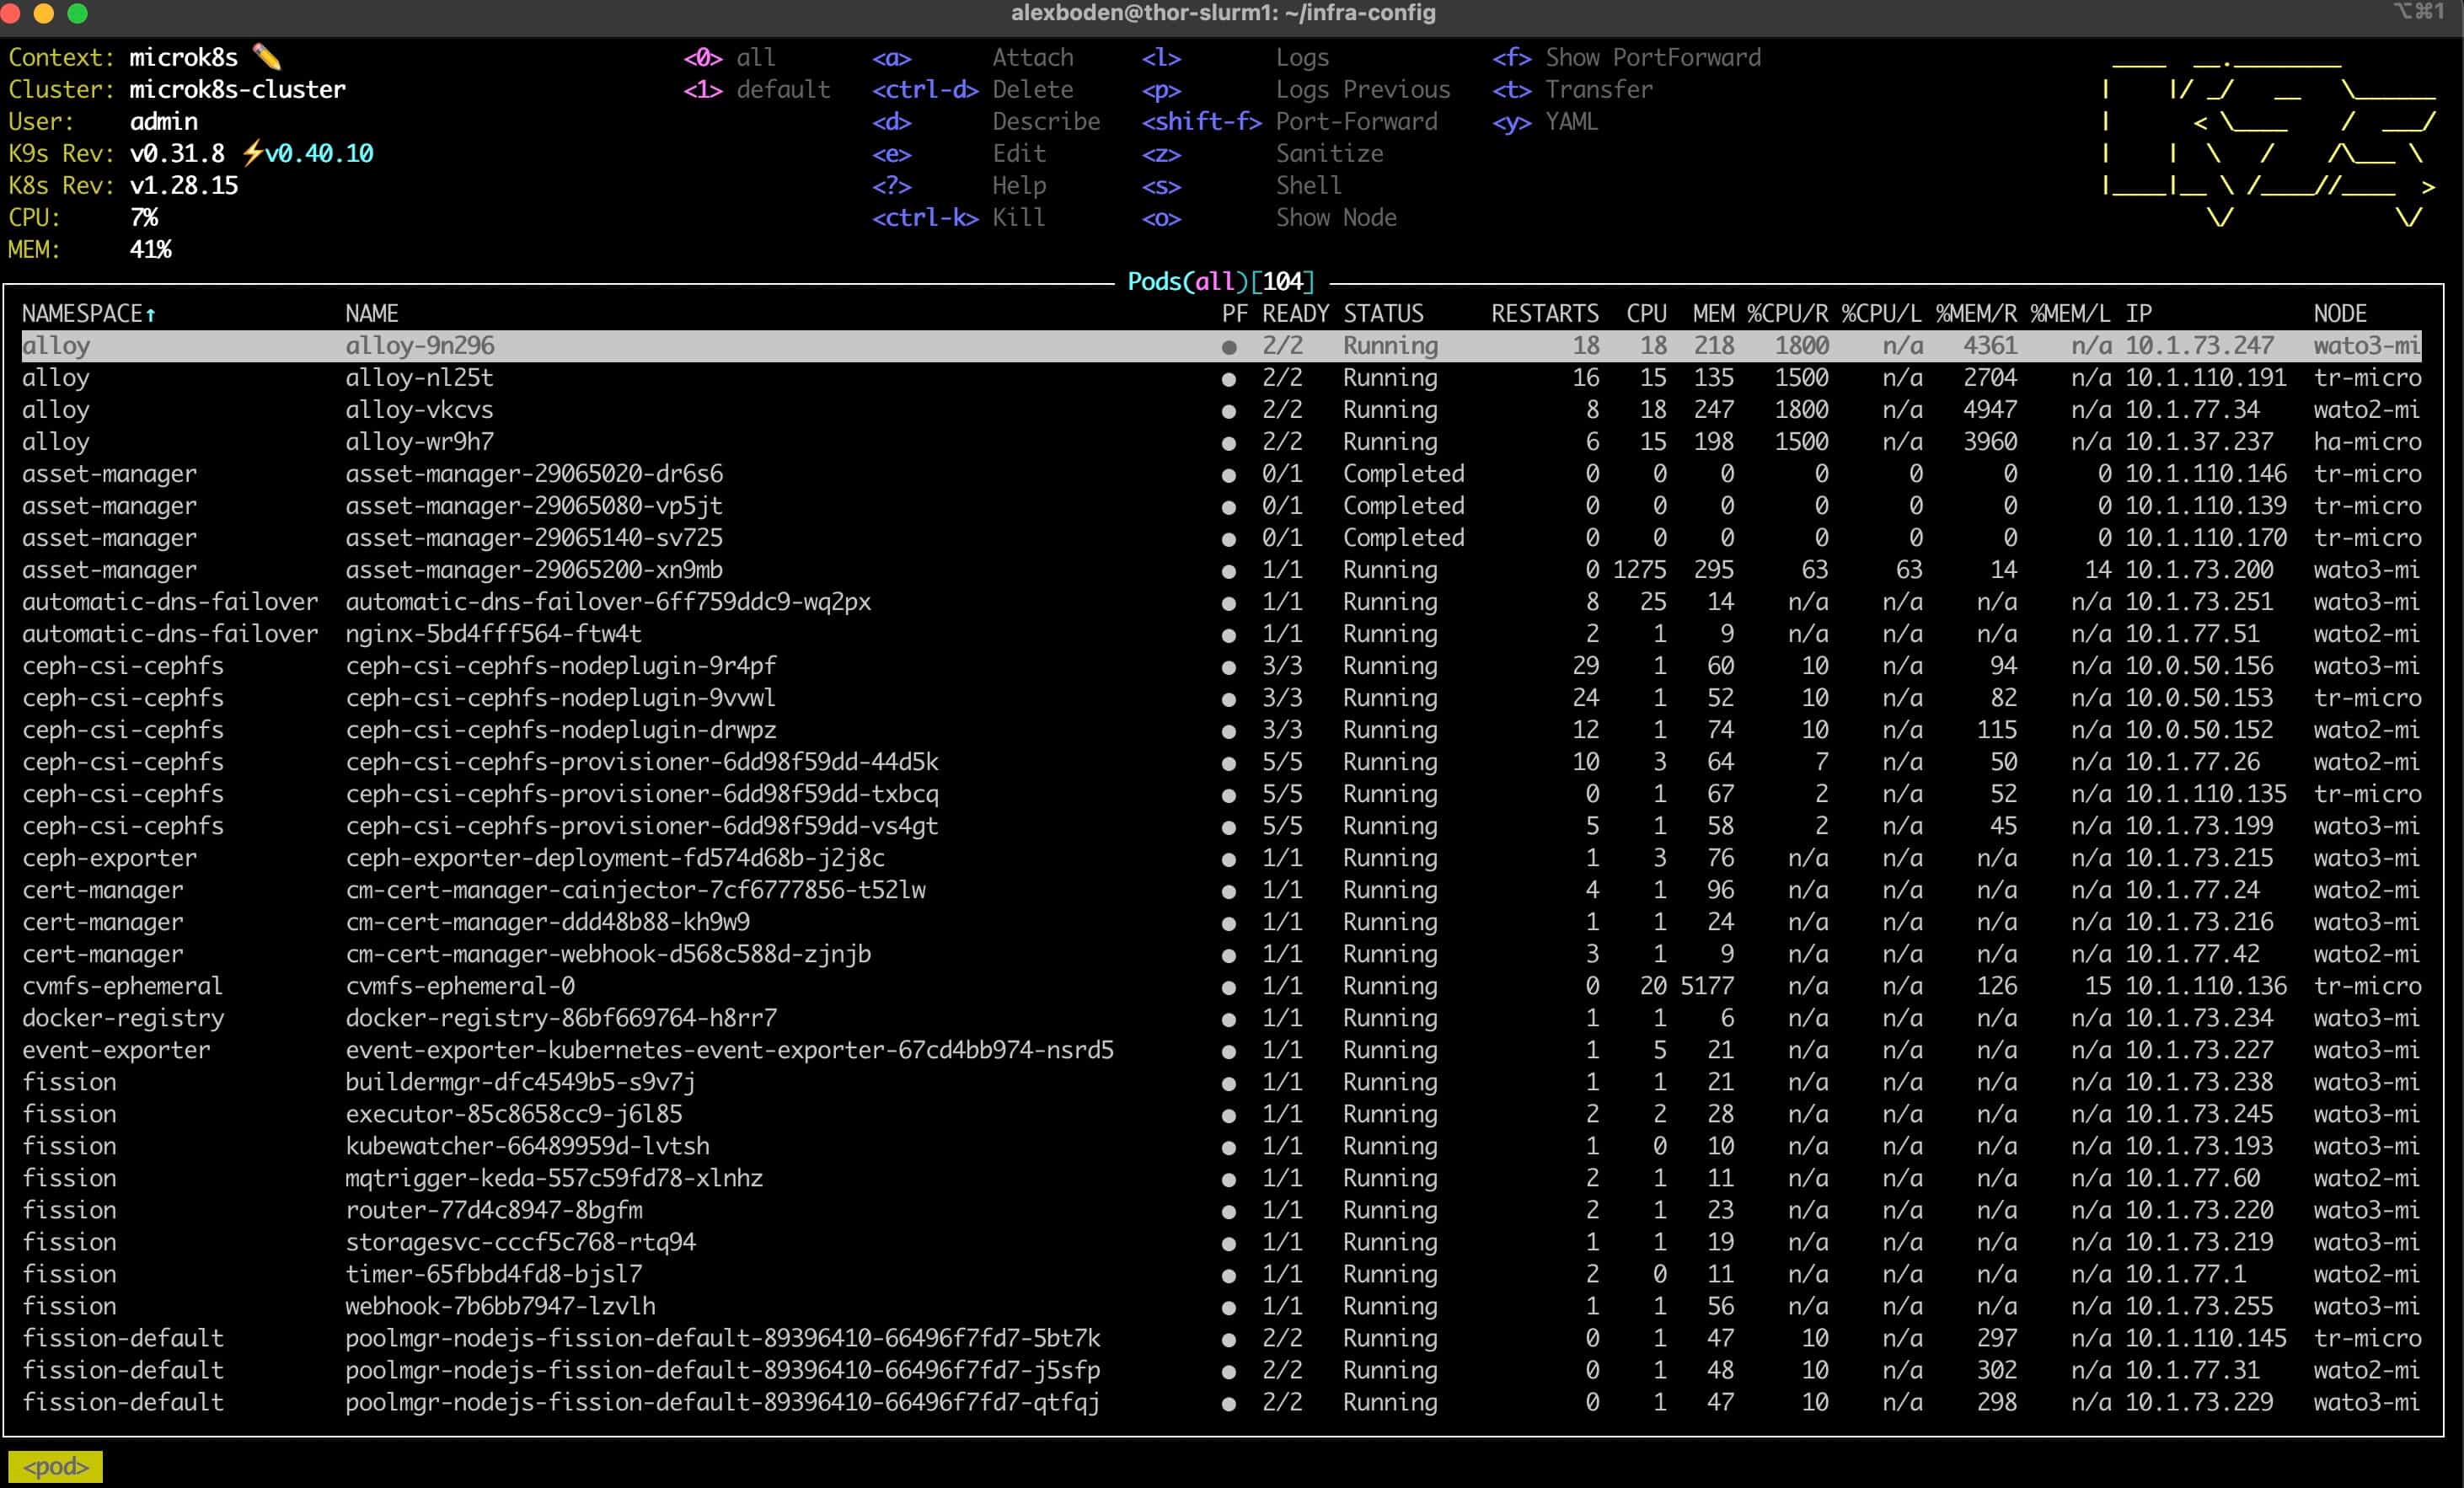Click the PF dot on cvmfs-ephemeral-0 row

1228,987
